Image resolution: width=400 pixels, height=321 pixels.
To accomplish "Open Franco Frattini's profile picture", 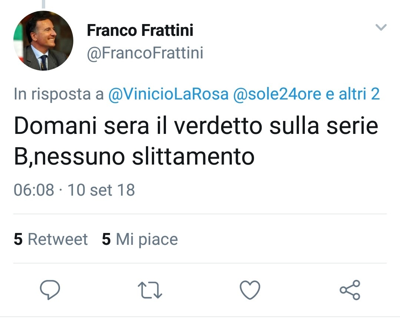I will point(43,41).
